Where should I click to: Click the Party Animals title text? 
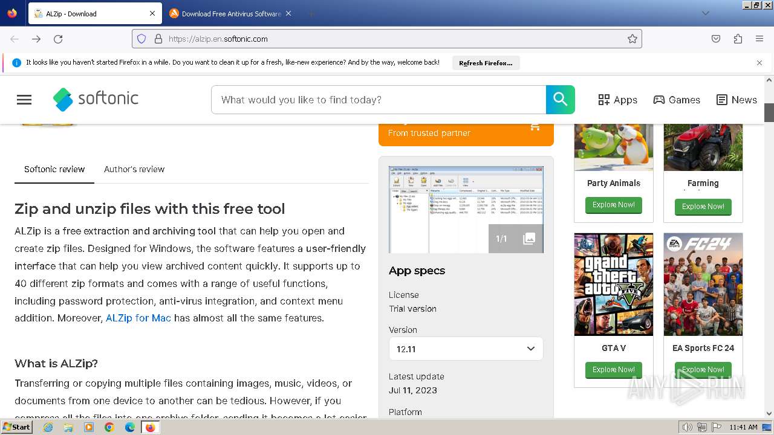point(613,183)
